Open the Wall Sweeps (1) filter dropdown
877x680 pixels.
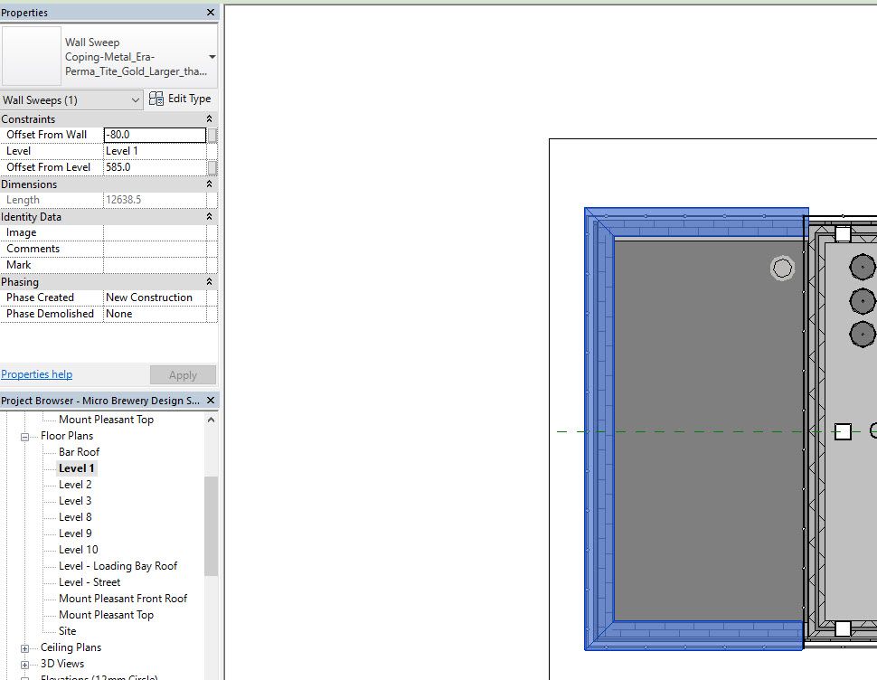[71, 100]
